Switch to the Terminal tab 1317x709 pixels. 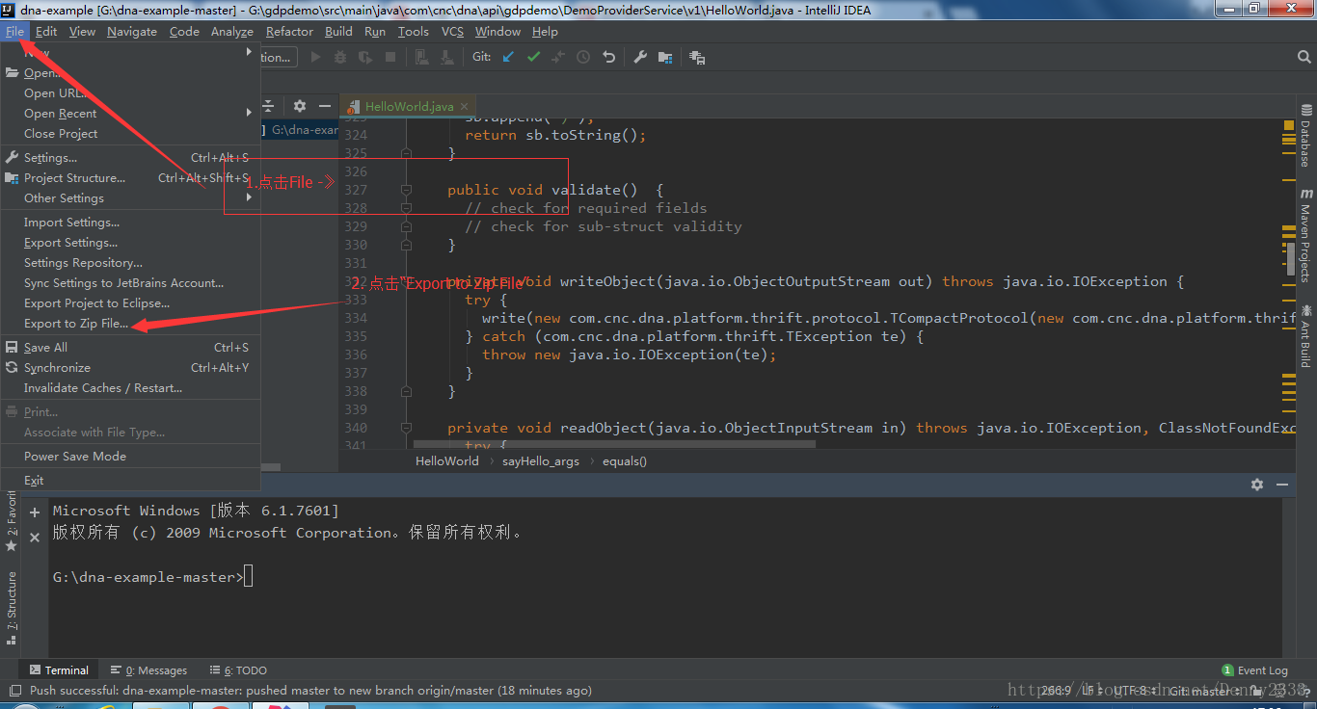59,670
